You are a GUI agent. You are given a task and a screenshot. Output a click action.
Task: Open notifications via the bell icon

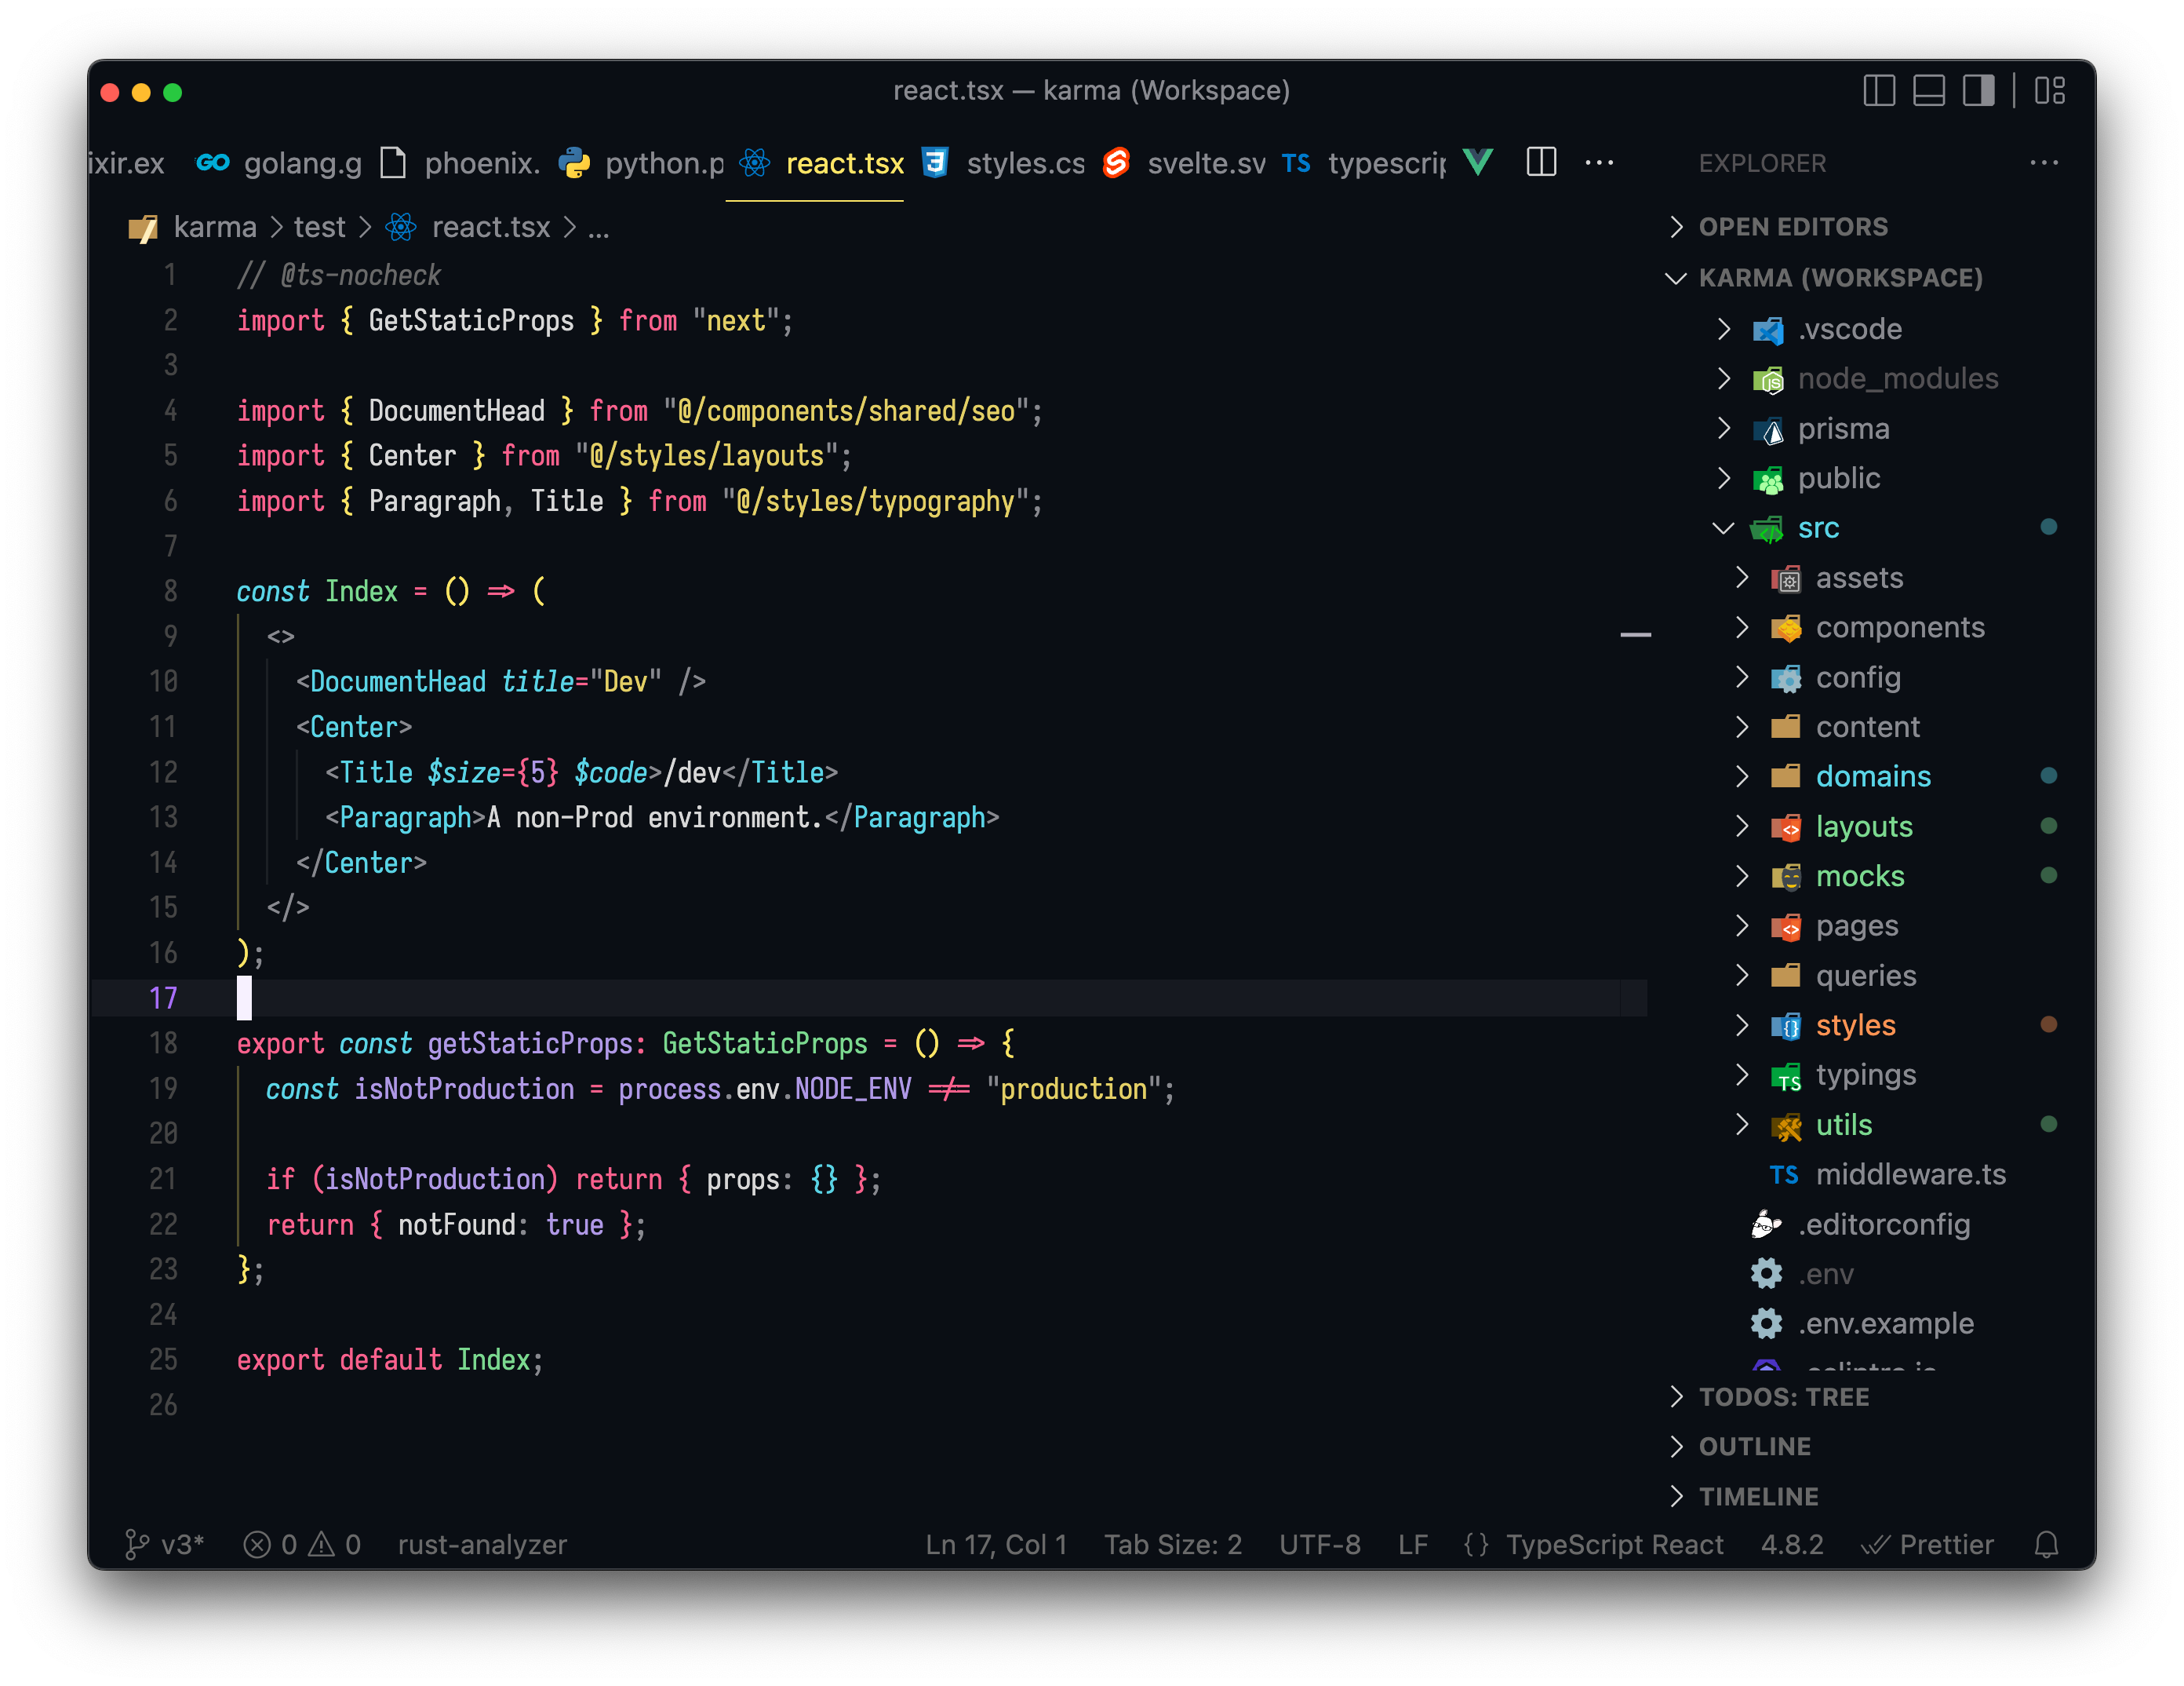[2045, 1544]
